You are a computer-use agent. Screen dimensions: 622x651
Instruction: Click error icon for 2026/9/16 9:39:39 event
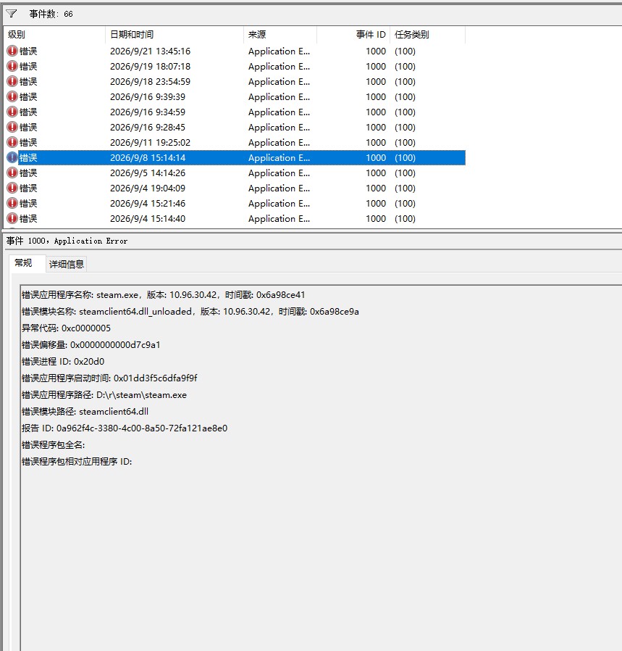pyautogui.click(x=12, y=96)
